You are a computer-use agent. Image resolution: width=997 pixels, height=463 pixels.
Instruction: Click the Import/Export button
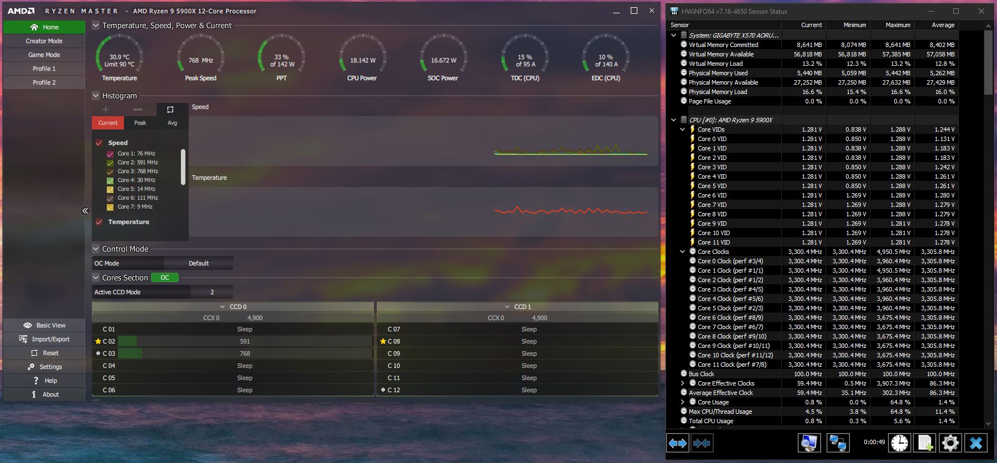[44, 339]
